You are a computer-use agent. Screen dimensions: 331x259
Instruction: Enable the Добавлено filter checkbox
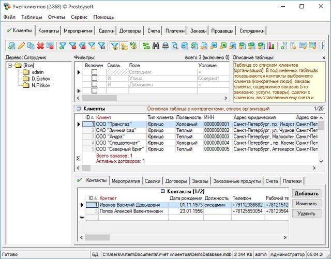(94, 85)
